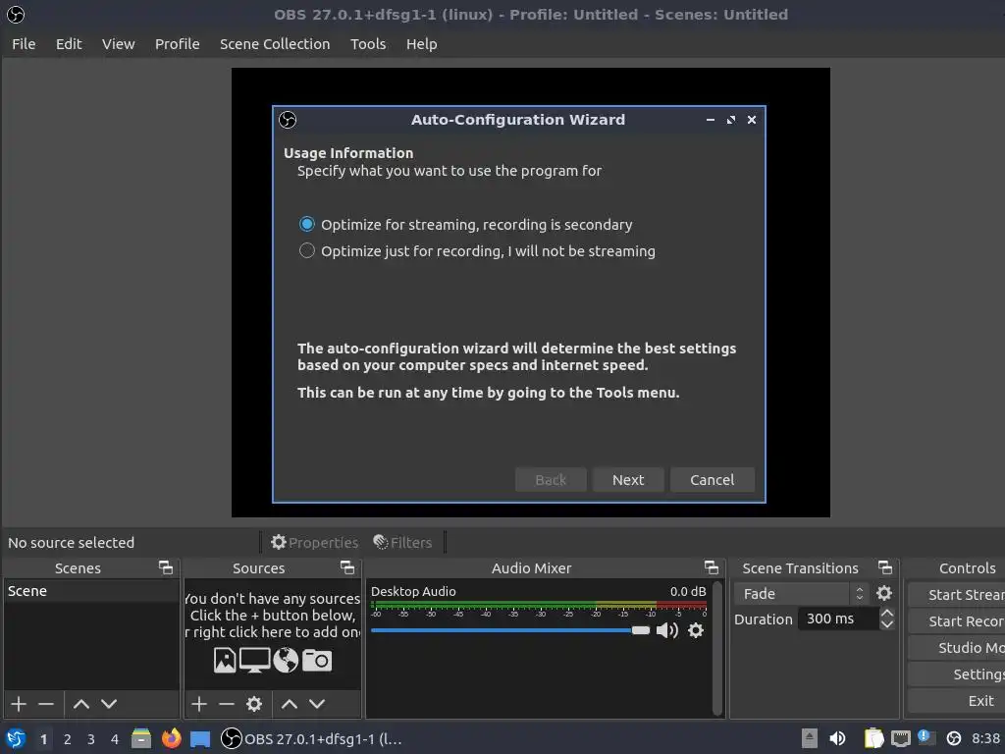Click the update notification tray icon
Viewport: 1005px width, 754px height.
[926, 738]
